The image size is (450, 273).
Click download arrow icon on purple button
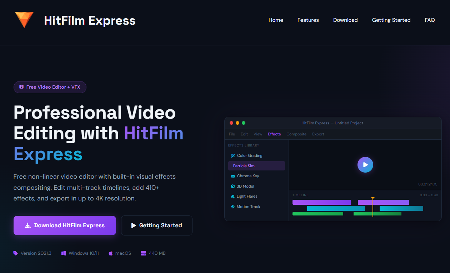(27, 225)
